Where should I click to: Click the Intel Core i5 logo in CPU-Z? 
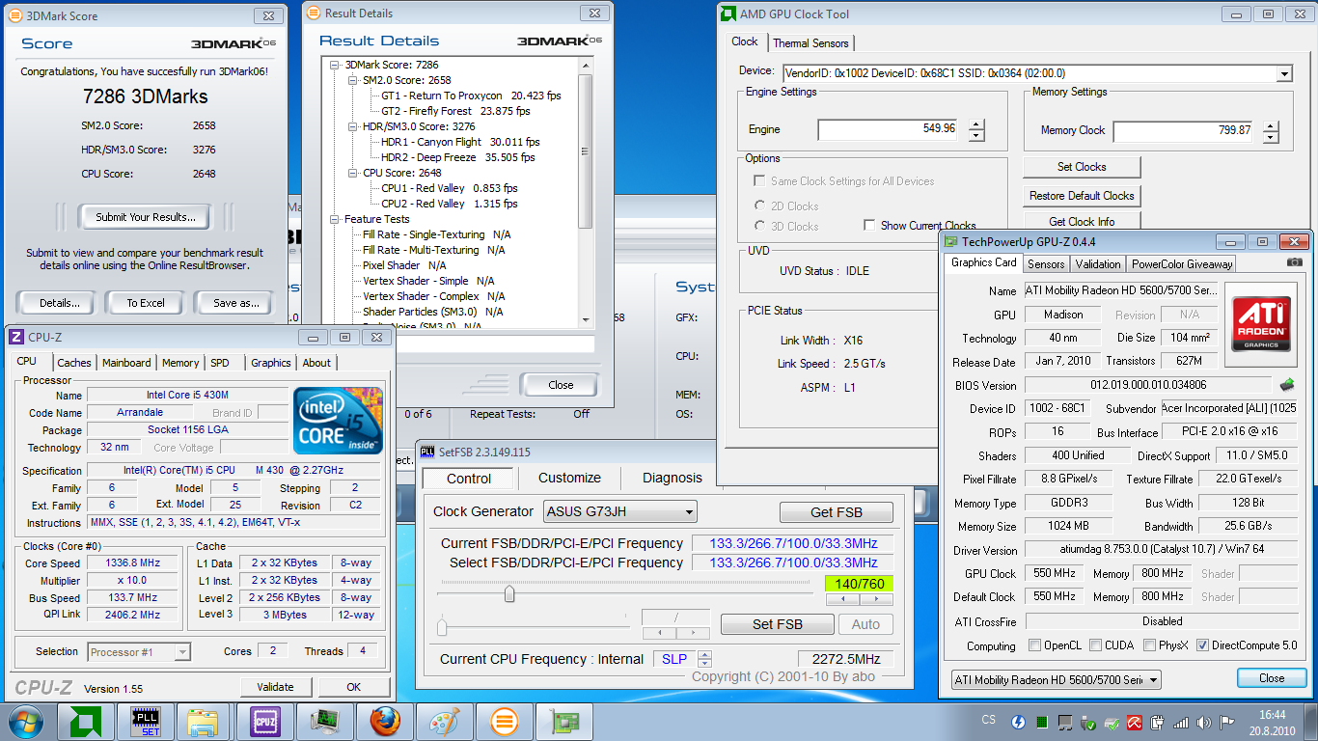tap(338, 421)
